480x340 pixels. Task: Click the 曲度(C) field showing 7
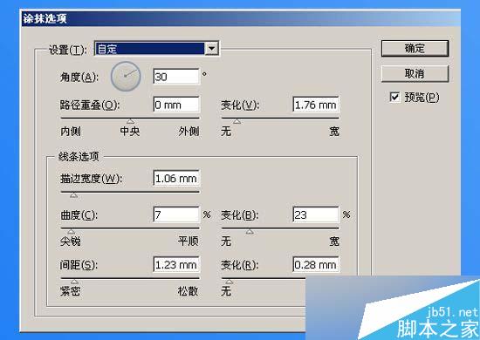(176, 214)
